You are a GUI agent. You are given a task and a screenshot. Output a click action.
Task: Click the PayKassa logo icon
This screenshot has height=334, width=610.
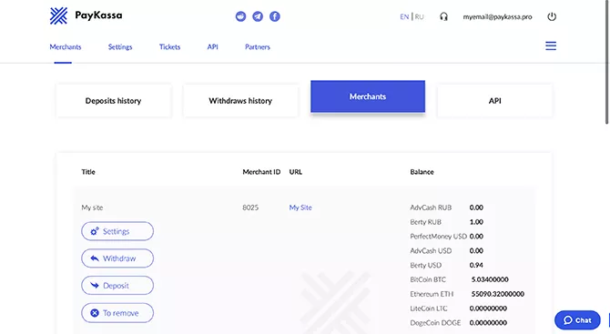click(59, 16)
